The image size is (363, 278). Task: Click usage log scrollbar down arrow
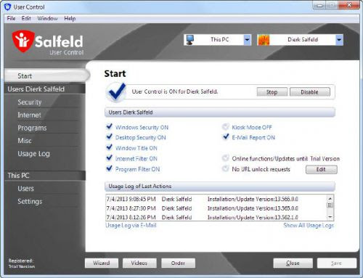pyautogui.click(x=330, y=217)
